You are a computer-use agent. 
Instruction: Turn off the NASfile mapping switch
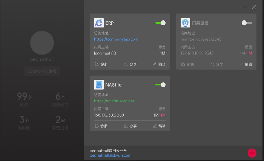(160, 85)
